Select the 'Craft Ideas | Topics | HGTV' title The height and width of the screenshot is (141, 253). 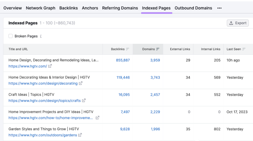tap(31, 95)
